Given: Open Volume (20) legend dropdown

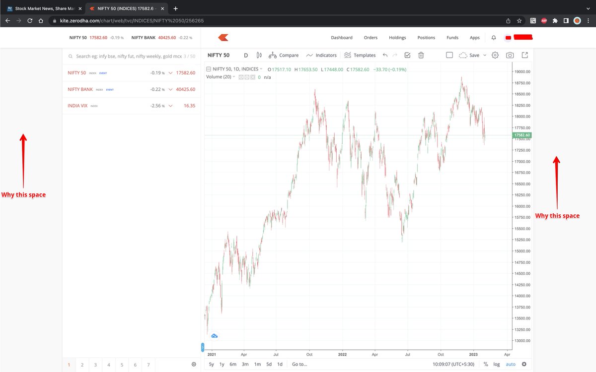Looking at the screenshot, I should click(x=234, y=77).
